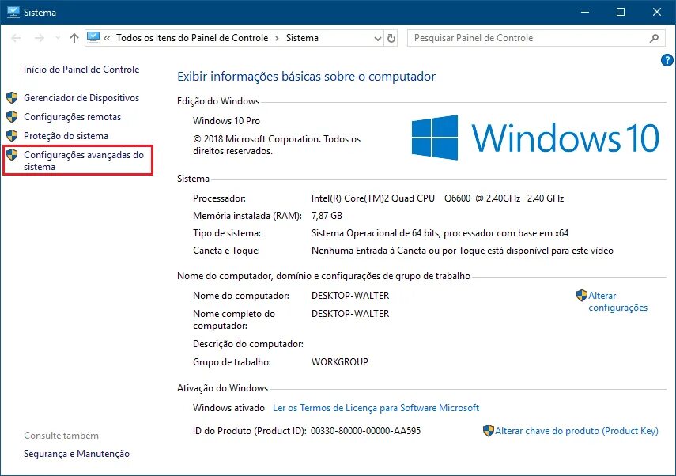Click shield icon beside Proteção do sistema
Viewport: 676px width, 476px height.
tap(12, 136)
